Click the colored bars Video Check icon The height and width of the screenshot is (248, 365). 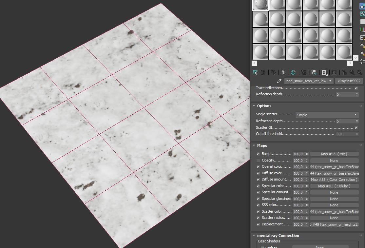362,29
